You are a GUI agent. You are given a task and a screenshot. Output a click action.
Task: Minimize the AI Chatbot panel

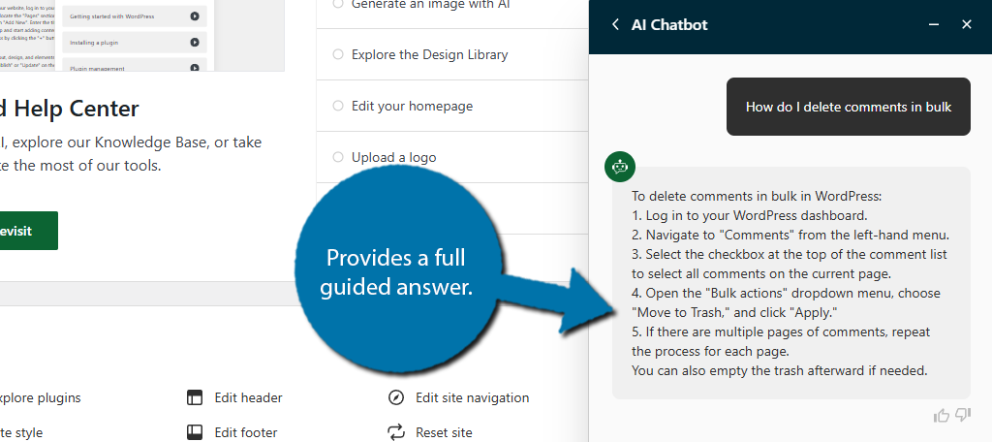click(x=934, y=24)
